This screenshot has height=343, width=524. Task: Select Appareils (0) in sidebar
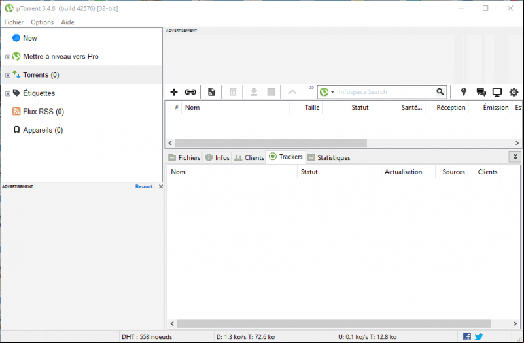(x=43, y=130)
